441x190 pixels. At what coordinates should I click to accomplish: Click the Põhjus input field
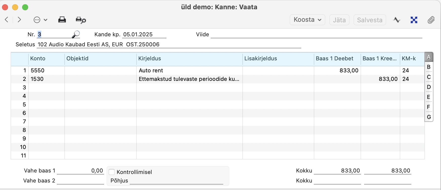click(176, 181)
